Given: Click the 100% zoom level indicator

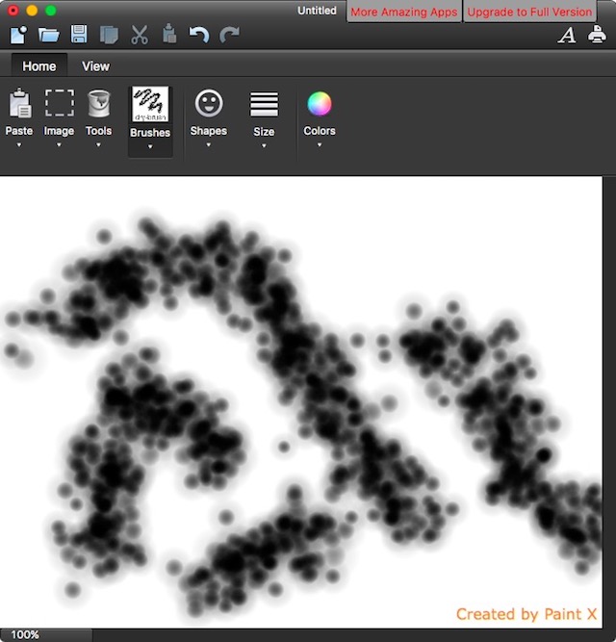Looking at the screenshot, I should point(25,634).
